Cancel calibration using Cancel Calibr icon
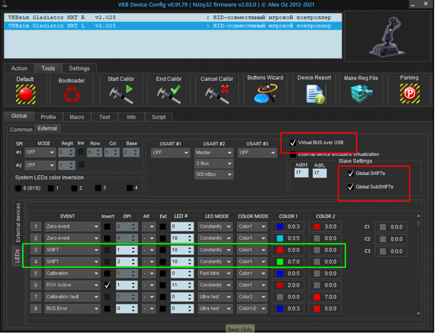This screenshot has height=333, width=435. 217,94
